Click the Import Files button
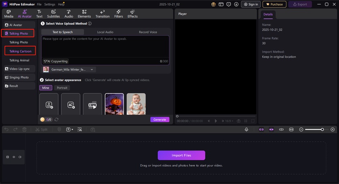Image resolution: width=339 pixels, height=184 pixels. click(x=181, y=155)
